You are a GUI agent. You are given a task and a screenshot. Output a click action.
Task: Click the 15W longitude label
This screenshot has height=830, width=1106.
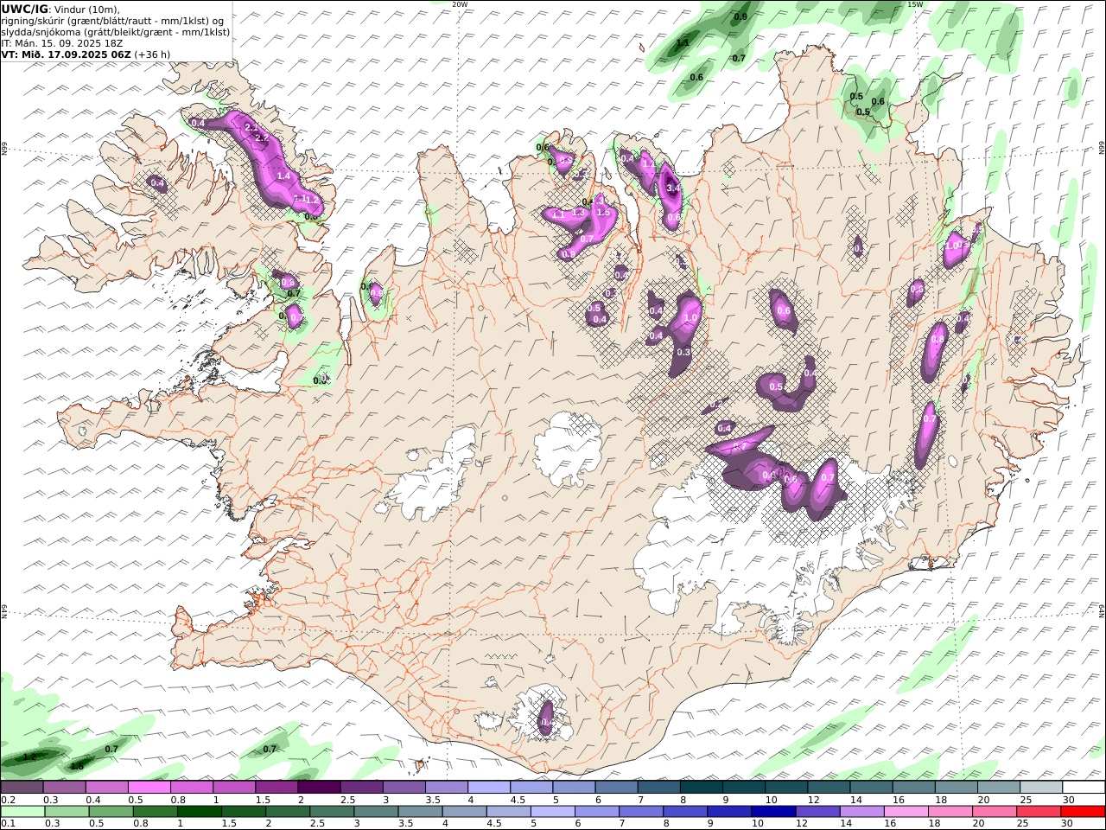point(915,4)
